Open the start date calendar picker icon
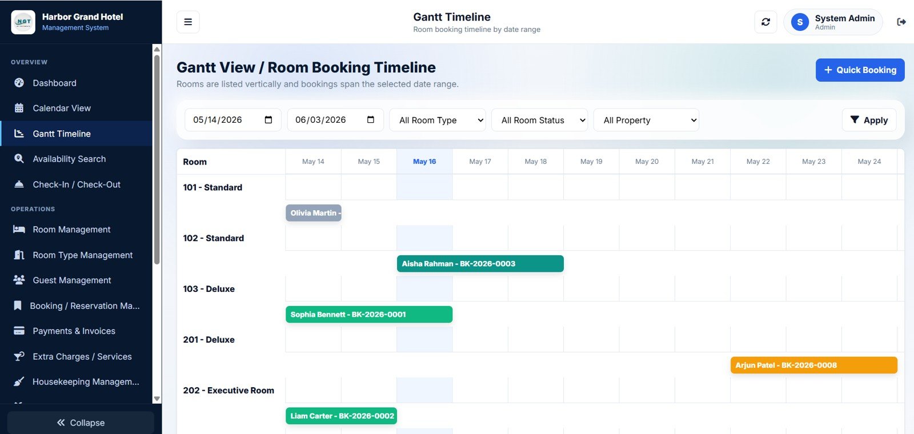The width and height of the screenshot is (914, 434). (x=268, y=120)
